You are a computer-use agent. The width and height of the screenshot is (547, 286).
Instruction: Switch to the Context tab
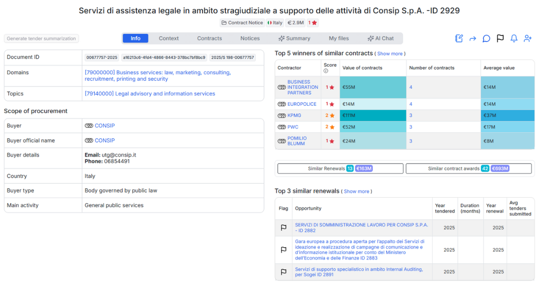coord(169,38)
